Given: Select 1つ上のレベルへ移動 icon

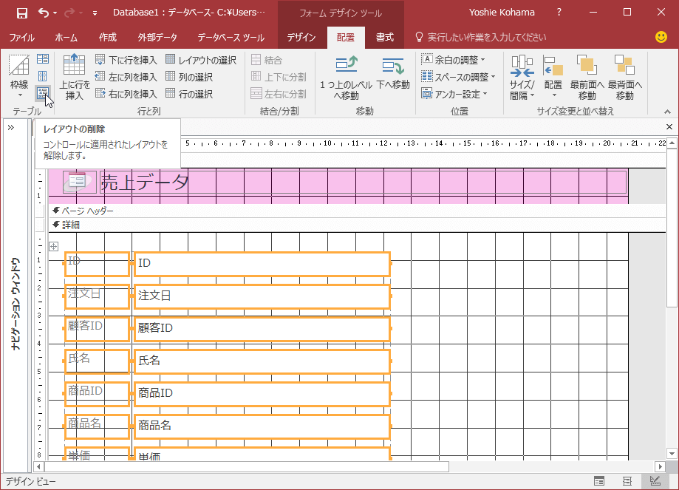Looking at the screenshot, I should tap(346, 71).
